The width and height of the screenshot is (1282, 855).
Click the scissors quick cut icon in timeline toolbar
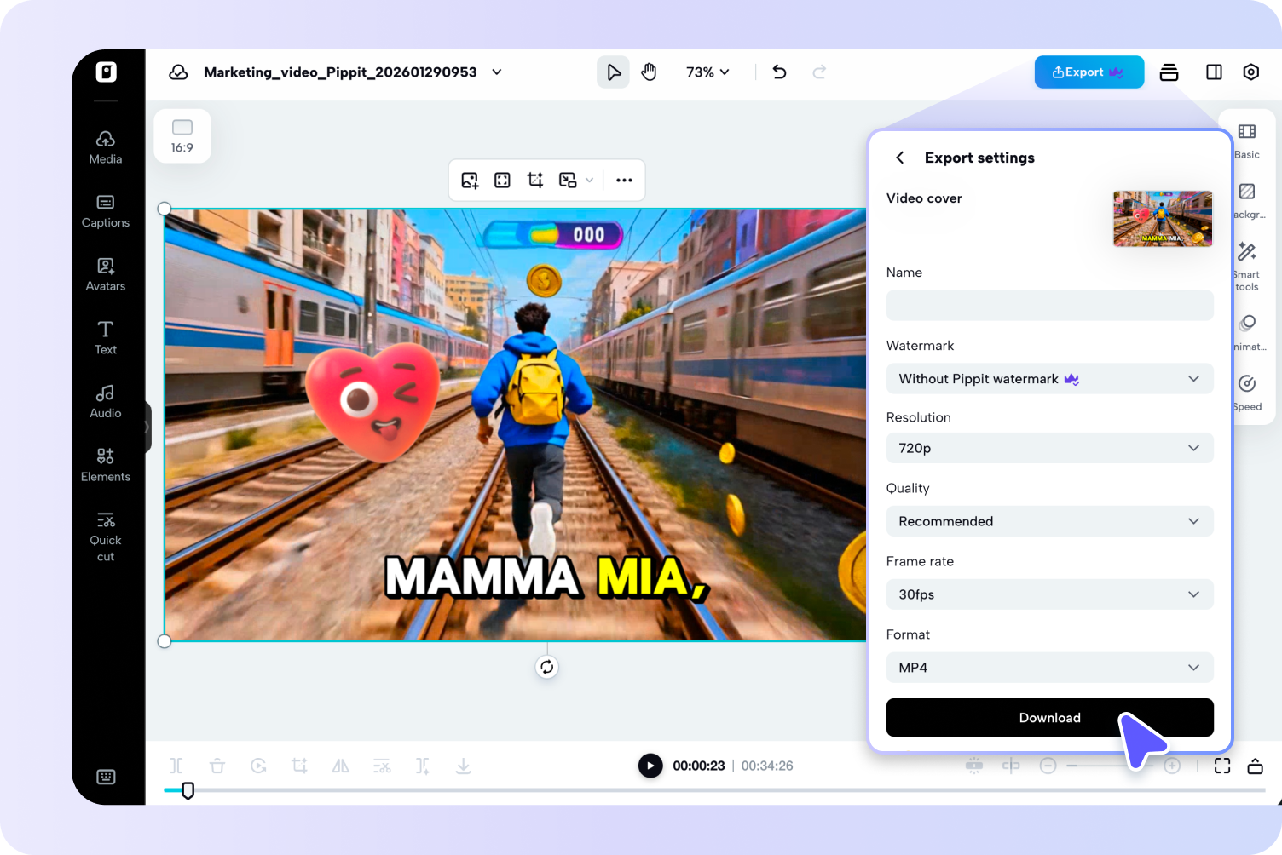[382, 766]
